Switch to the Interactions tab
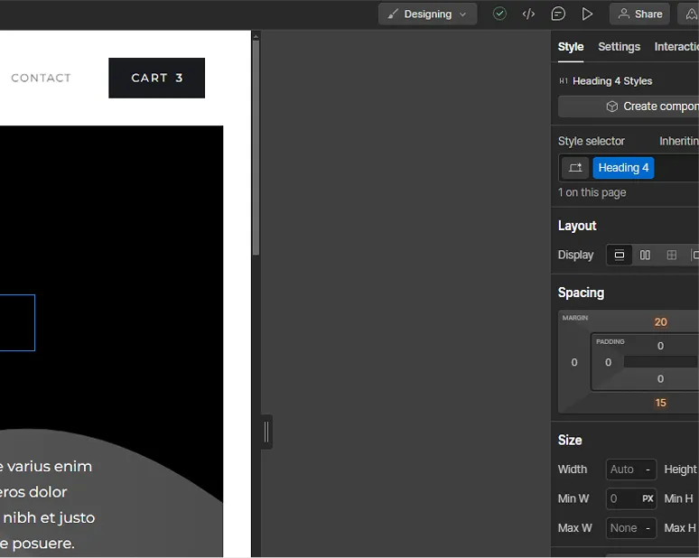 676,47
